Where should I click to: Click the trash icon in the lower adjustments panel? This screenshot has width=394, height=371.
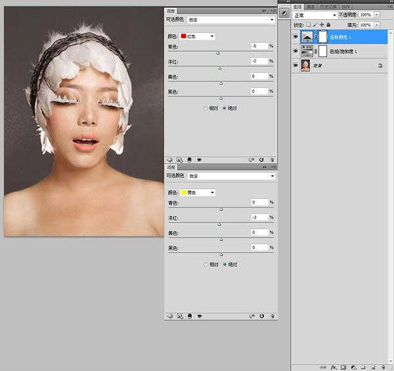click(271, 316)
